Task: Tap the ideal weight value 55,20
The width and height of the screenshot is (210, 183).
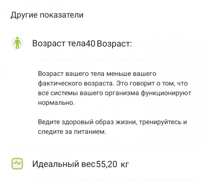Action: [x=107, y=164]
